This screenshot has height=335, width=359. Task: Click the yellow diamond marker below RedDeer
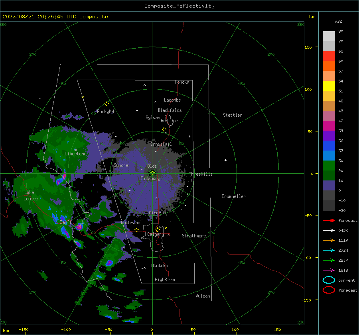[164, 129]
